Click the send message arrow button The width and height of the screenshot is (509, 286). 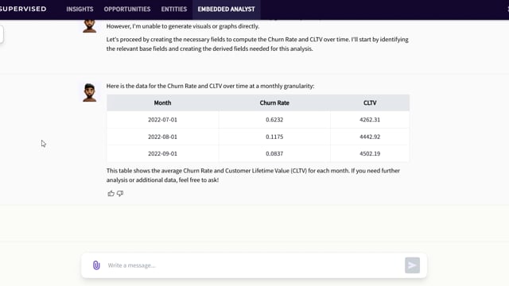pyautogui.click(x=412, y=265)
